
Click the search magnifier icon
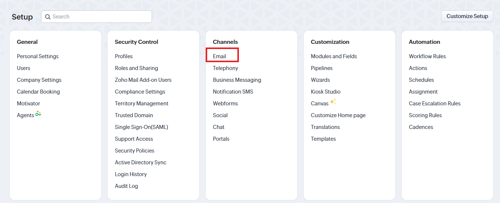tap(48, 17)
